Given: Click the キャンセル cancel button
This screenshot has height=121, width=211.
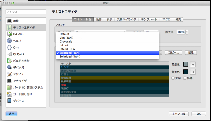Looking at the screenshot, I should tap(179, 114).
